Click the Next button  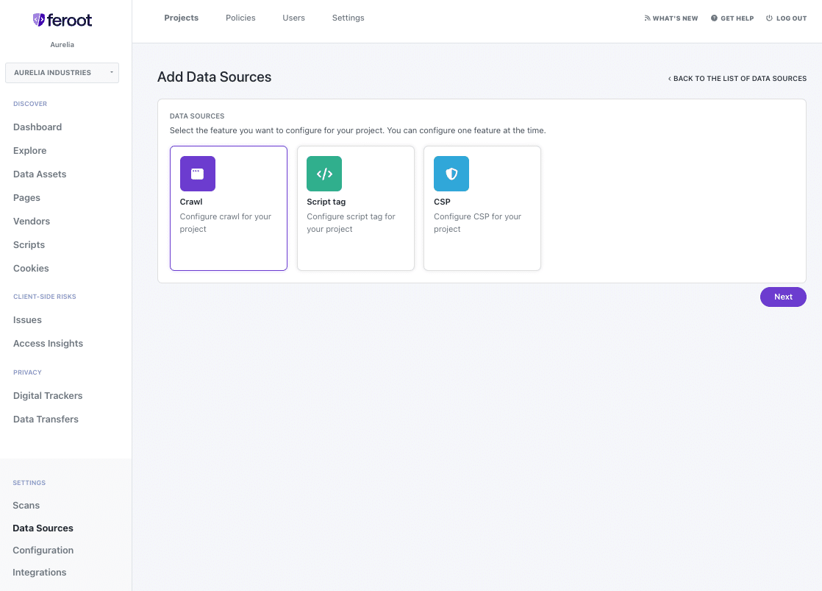coord(783,297)
